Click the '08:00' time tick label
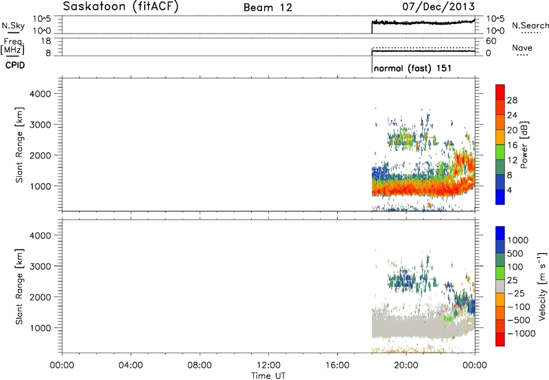The width and height of the screenshot is (549, 380). (200, 366)
